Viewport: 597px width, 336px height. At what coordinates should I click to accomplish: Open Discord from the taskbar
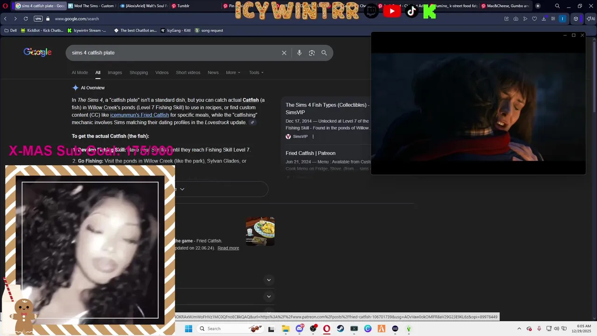coord(299,329)
